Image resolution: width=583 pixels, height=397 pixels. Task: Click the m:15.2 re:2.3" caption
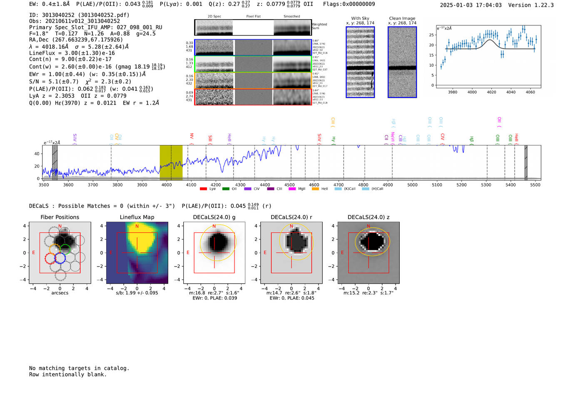(x=369, y=293)
